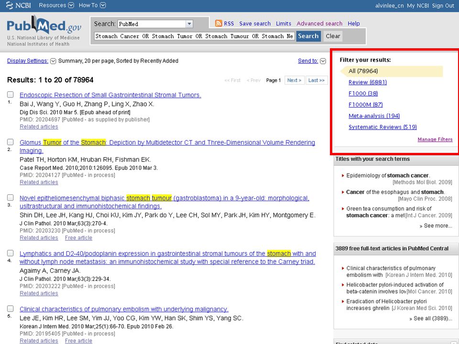Open the Display Settings link
Screen dimensions: 459x344
tap(28, 61)
